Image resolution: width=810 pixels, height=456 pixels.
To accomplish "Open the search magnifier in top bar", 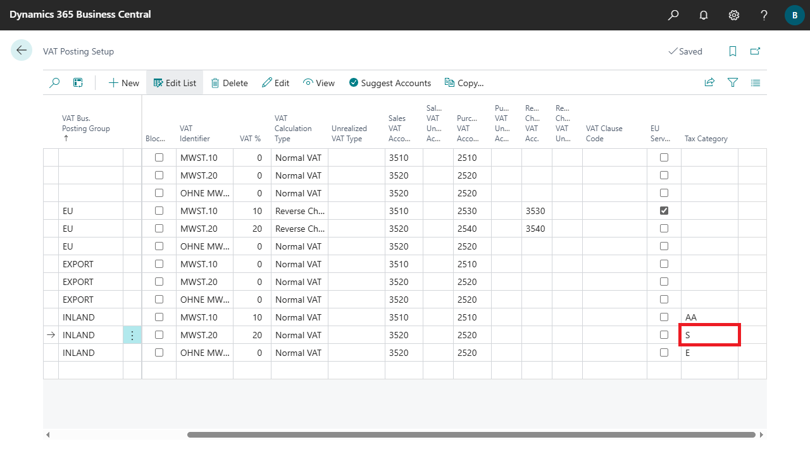I will (x=673, y=15).
